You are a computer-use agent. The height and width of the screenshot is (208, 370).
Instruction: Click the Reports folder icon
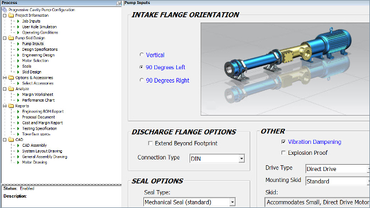click(x=11, y=106)
